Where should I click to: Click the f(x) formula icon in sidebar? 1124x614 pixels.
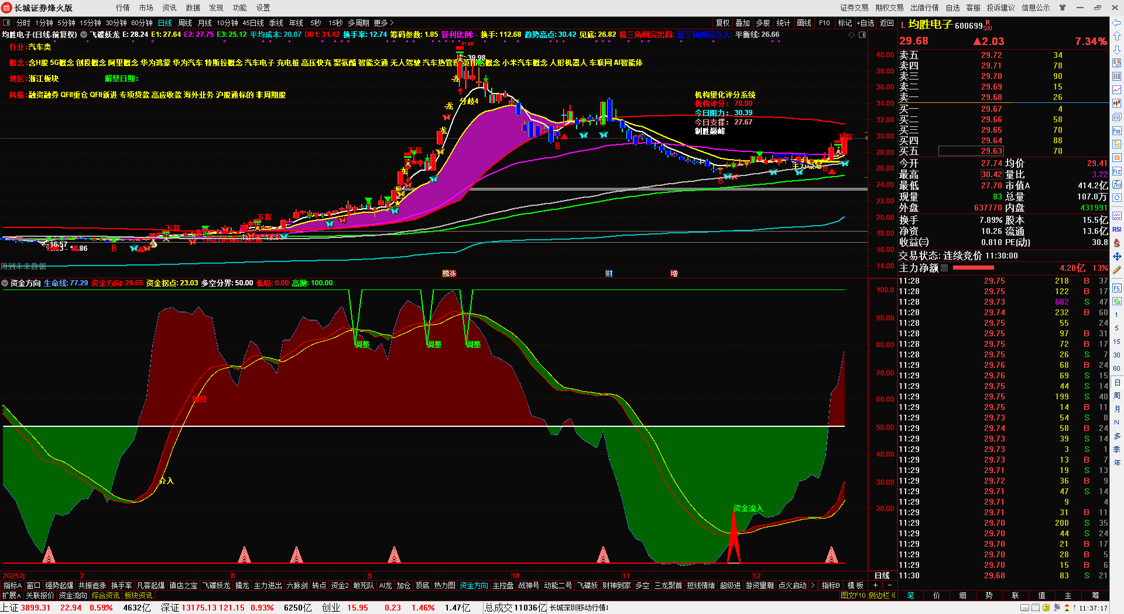point(1116,185)
